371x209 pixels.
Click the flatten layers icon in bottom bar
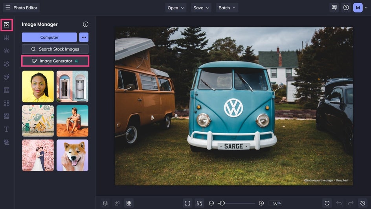(x=117, y=203)
